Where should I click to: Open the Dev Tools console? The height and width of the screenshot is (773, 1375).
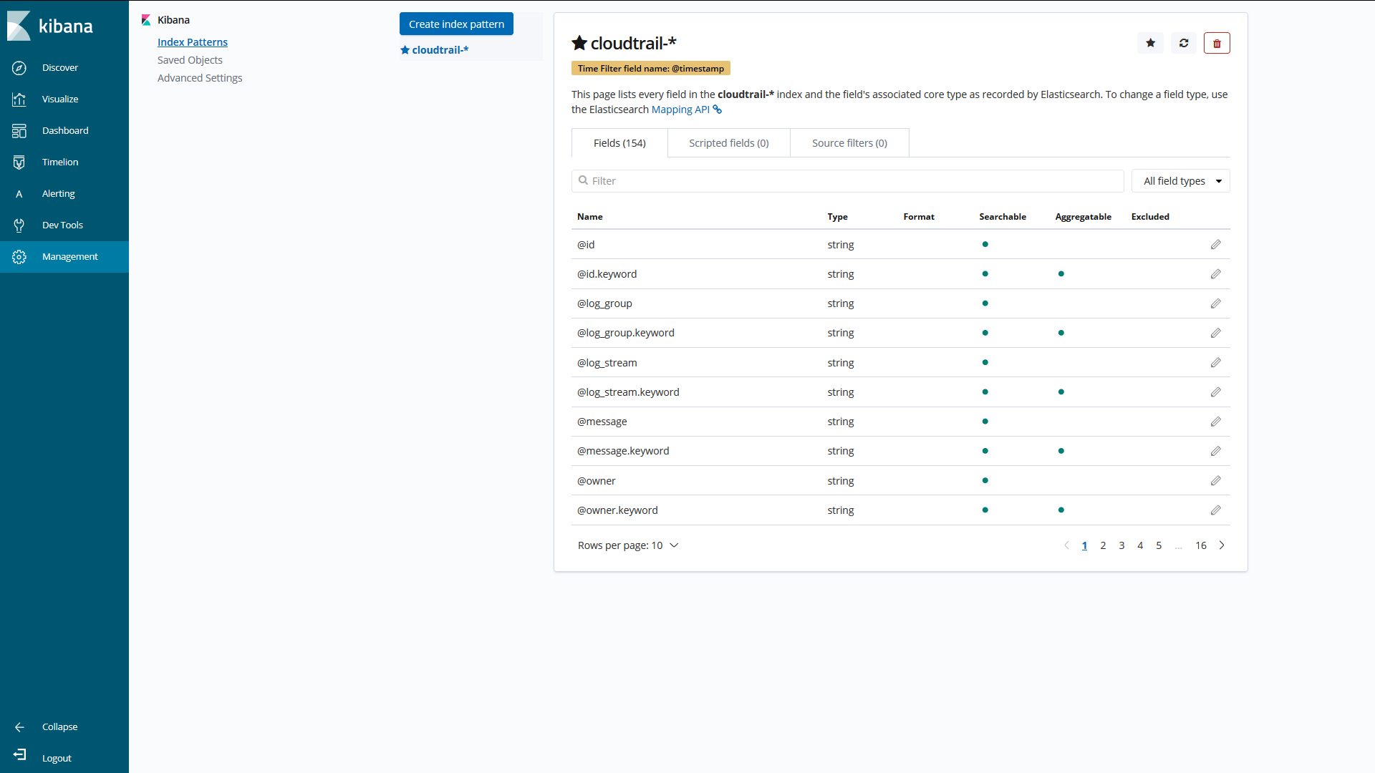[62, 225]
